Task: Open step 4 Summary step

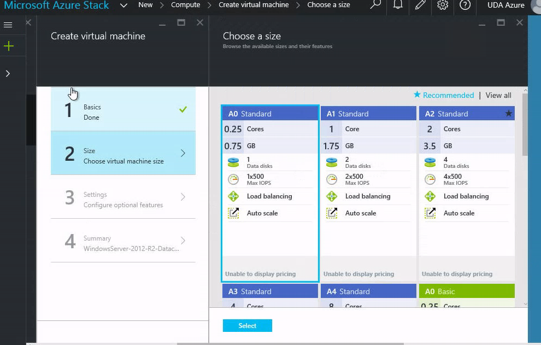Action: click(123, 241)
